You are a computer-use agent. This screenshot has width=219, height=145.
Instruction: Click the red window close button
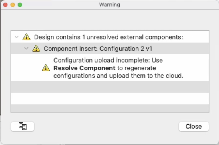pos(5,5)
